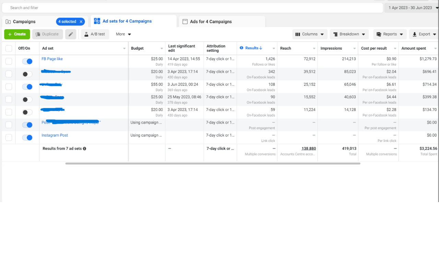Click the info icon beside Results header

point(241,48)
